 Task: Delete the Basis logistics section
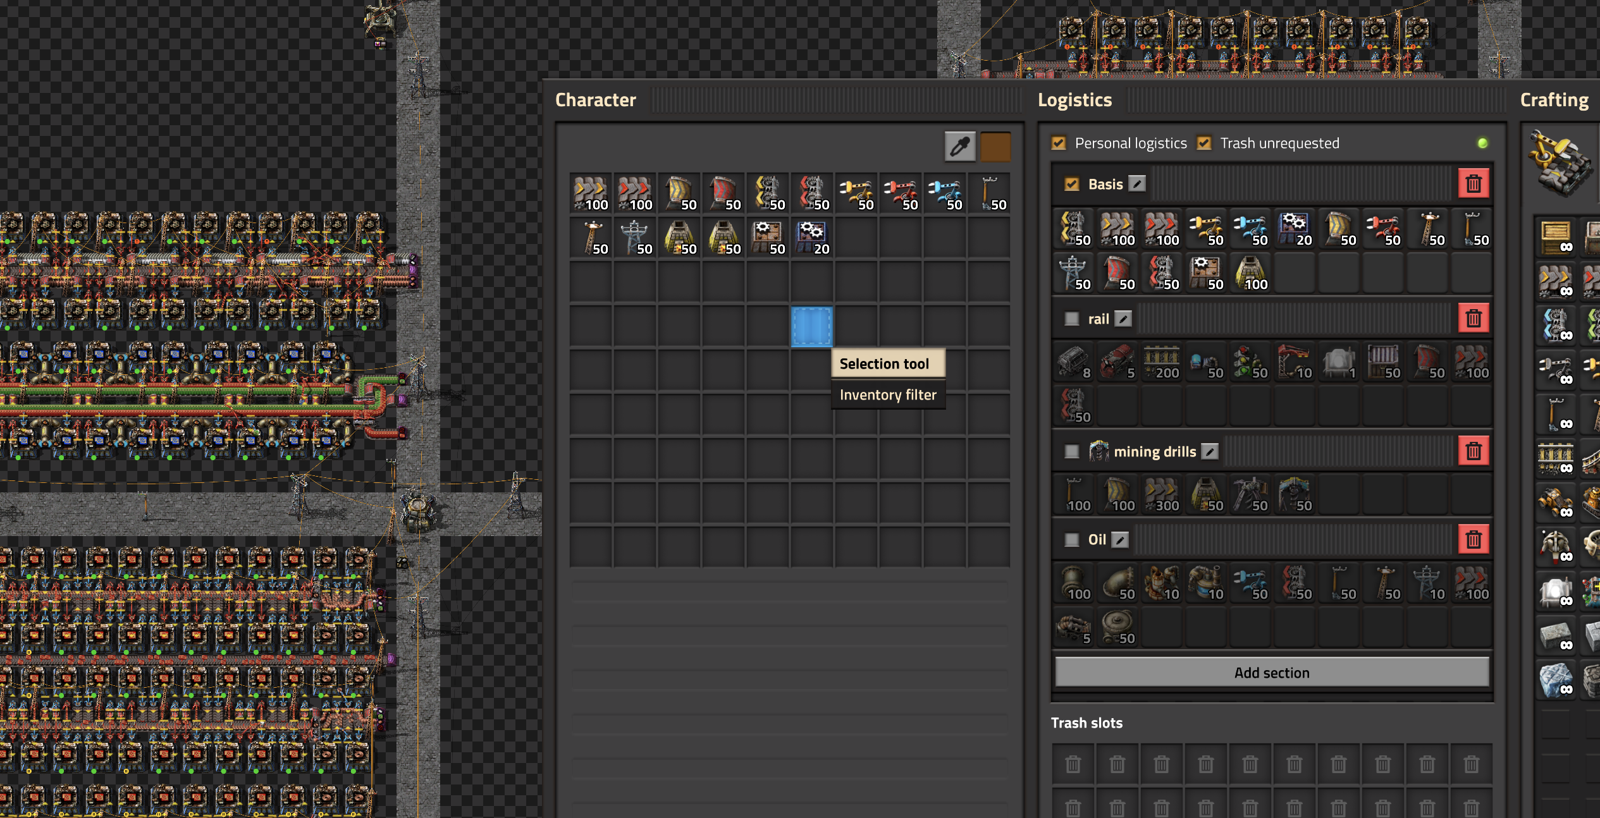point(1474,184)
